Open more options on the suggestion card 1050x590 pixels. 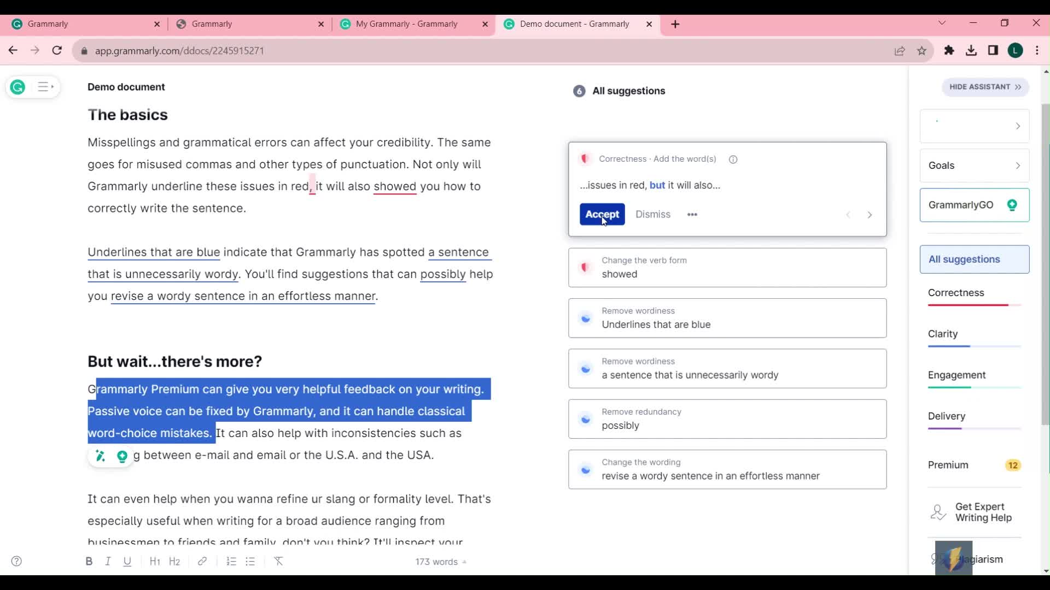pyautogui.click(x=692, y=214)
